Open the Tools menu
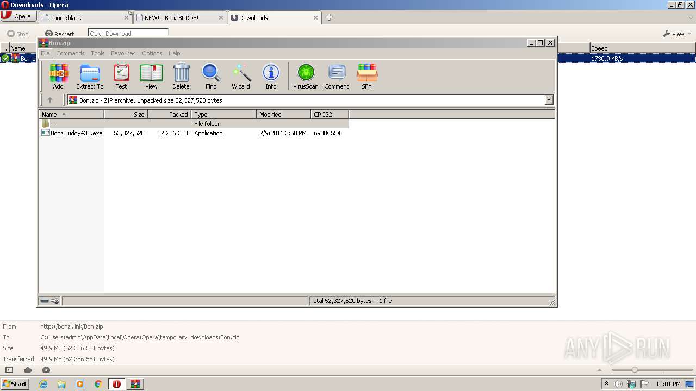This screenshot has height=391, width=696. [x=98, y=53]
